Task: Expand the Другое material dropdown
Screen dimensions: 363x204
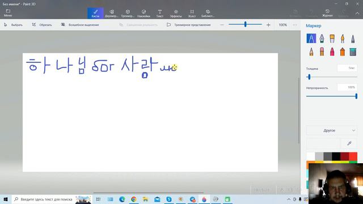Action: pos(332,130)
